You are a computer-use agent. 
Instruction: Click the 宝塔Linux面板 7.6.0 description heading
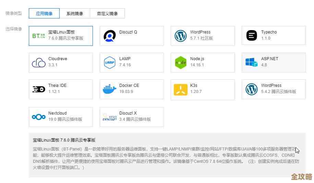64,140
